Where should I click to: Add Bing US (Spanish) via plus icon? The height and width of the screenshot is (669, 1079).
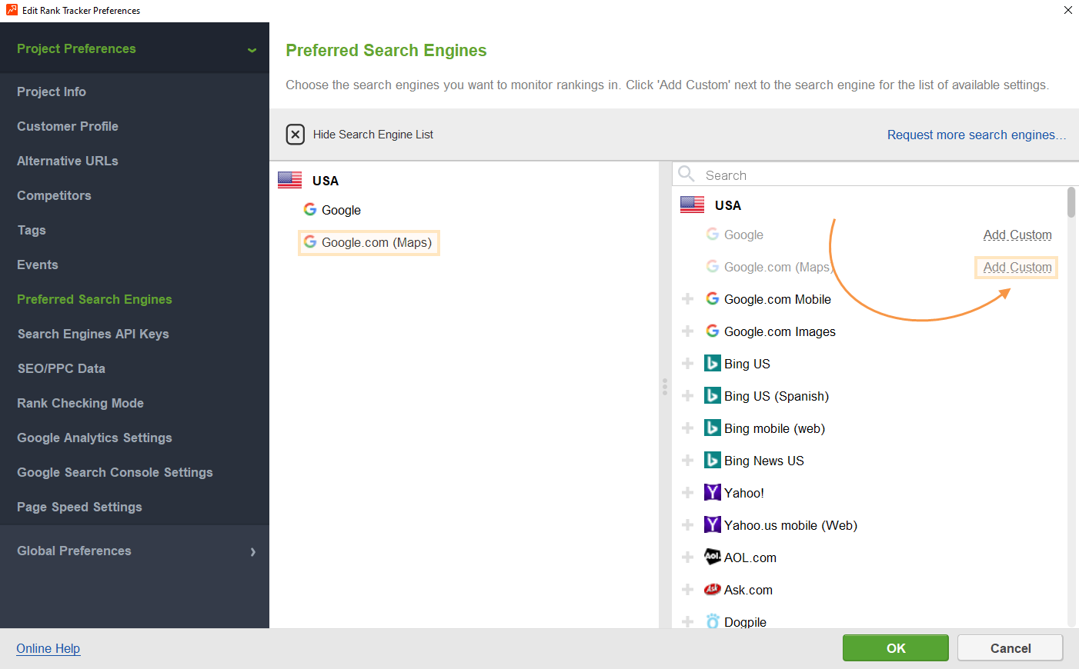pos(688,396)
